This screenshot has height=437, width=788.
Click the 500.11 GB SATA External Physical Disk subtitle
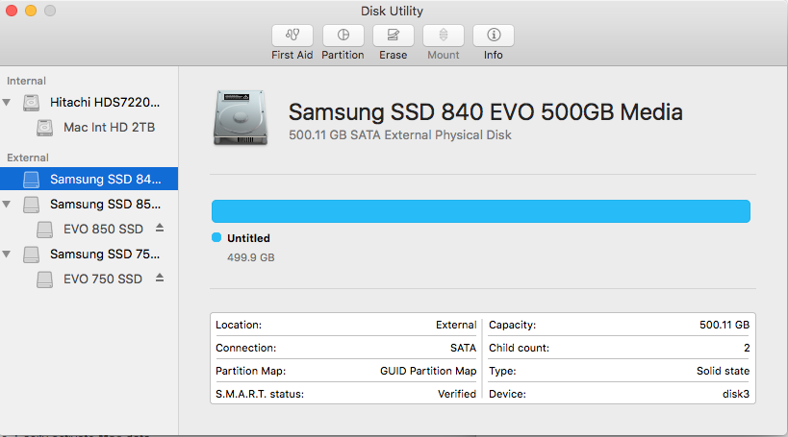[400, 135]
